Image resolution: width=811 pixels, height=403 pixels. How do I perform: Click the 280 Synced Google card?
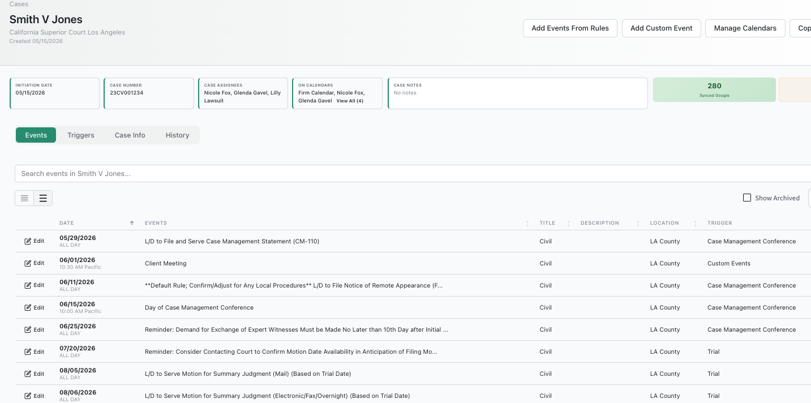click(714, 90)
